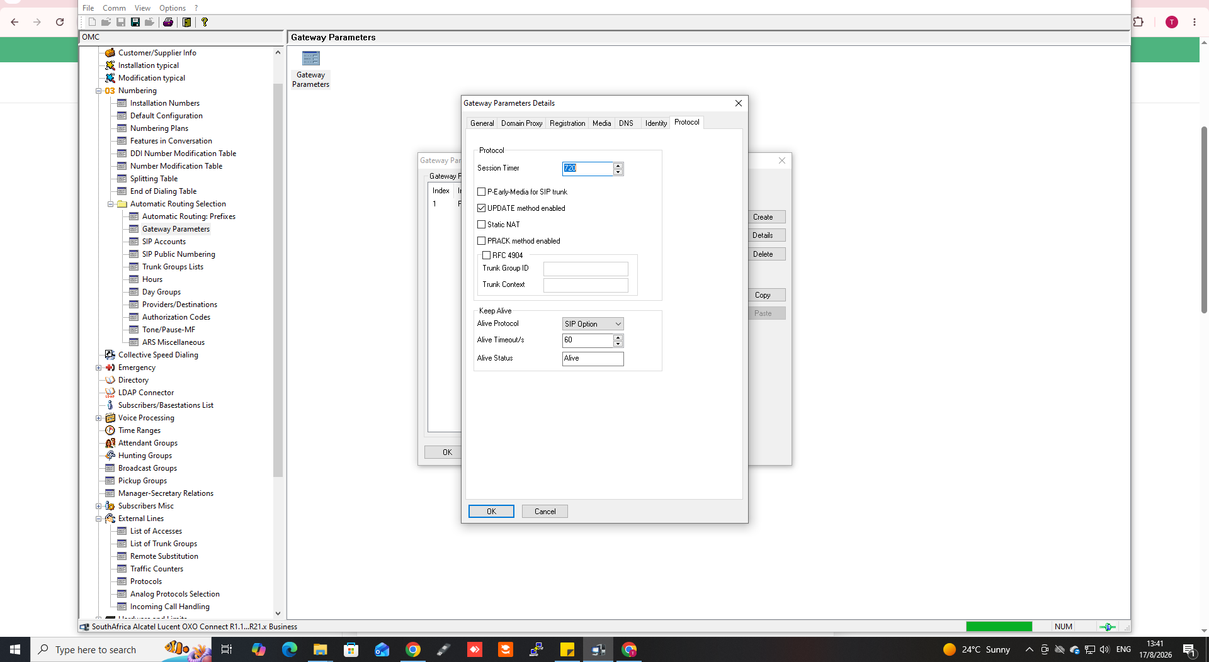Screen dimensions: 1209x662
Task: Click the Customer/Supplier Info tree icon
Action: 110,53
